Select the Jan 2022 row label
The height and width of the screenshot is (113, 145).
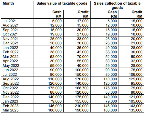click(10, 48)
